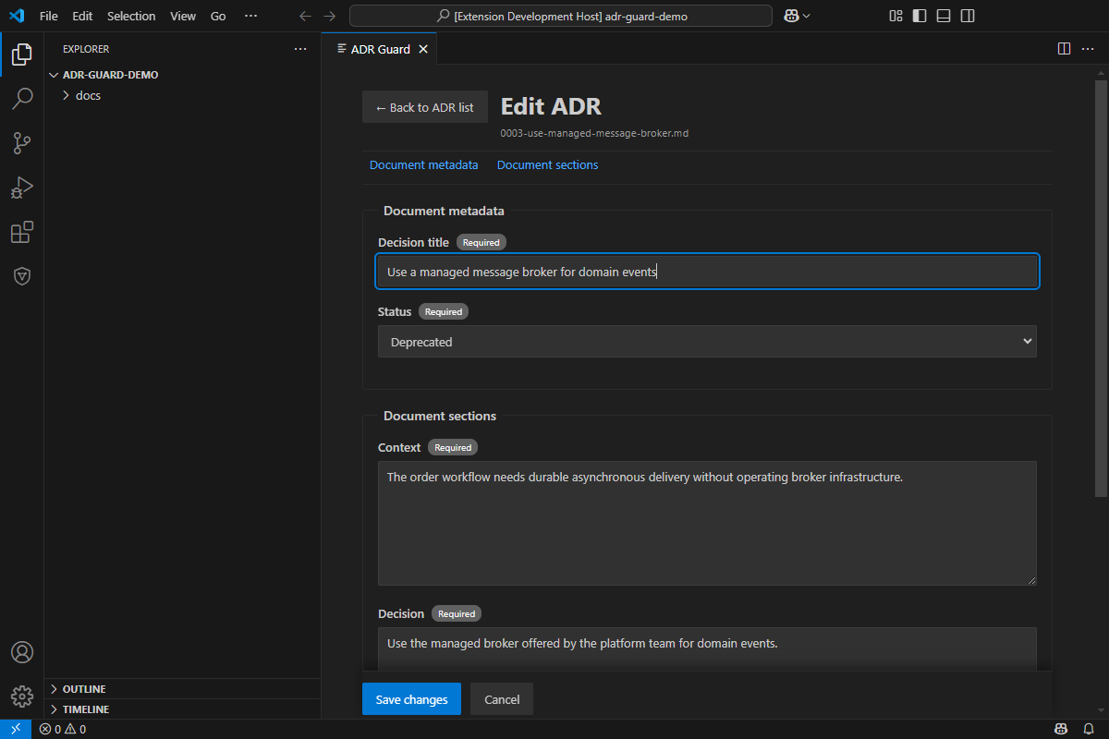Click Save changes button
The width and height of the screenshot is (1109, 739).
pyautogui.click(x=411, y=699)
